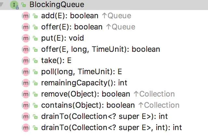Viewport: 208px width, 136px height.
Task: Click the method icon beside remainingCapacity()
Action: [x=25, y=83]
